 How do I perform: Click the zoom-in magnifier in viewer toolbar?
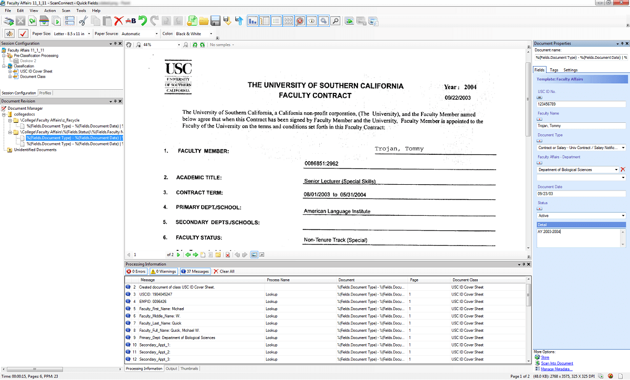pos(139,45)
